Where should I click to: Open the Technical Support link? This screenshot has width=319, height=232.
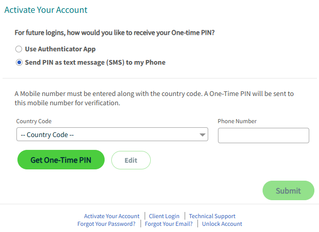pyautogui.click(x=212, y=216)
